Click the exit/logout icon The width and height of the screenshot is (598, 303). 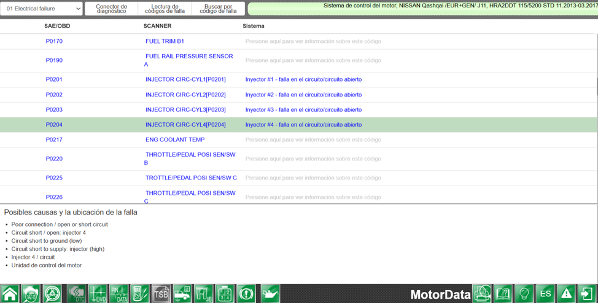(588, 294)
